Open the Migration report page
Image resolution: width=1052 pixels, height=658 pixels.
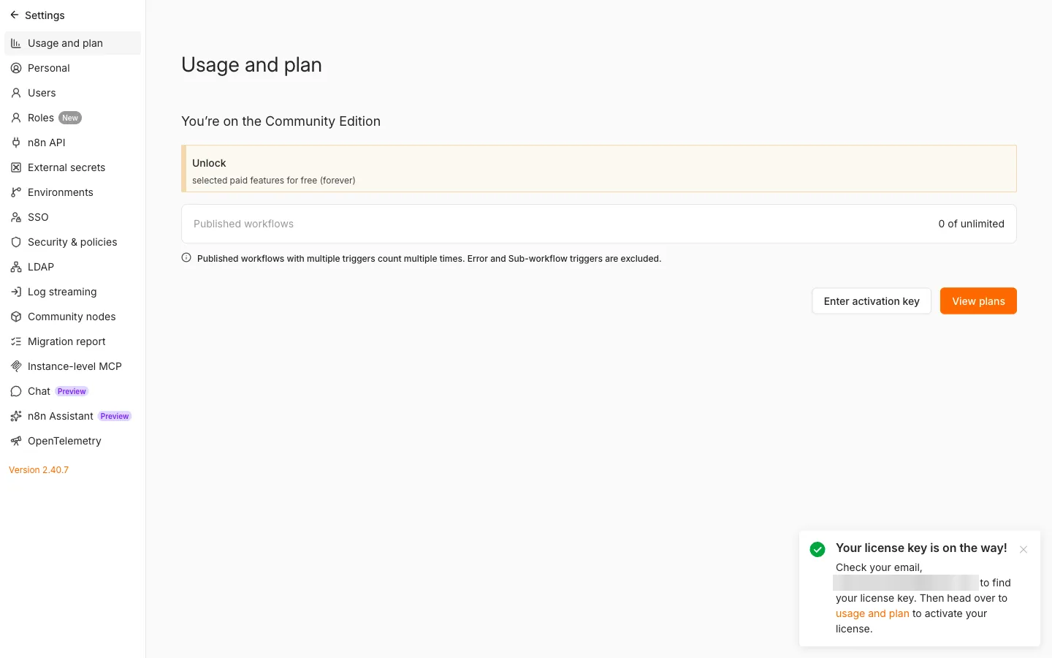click(x=72, y=341)
